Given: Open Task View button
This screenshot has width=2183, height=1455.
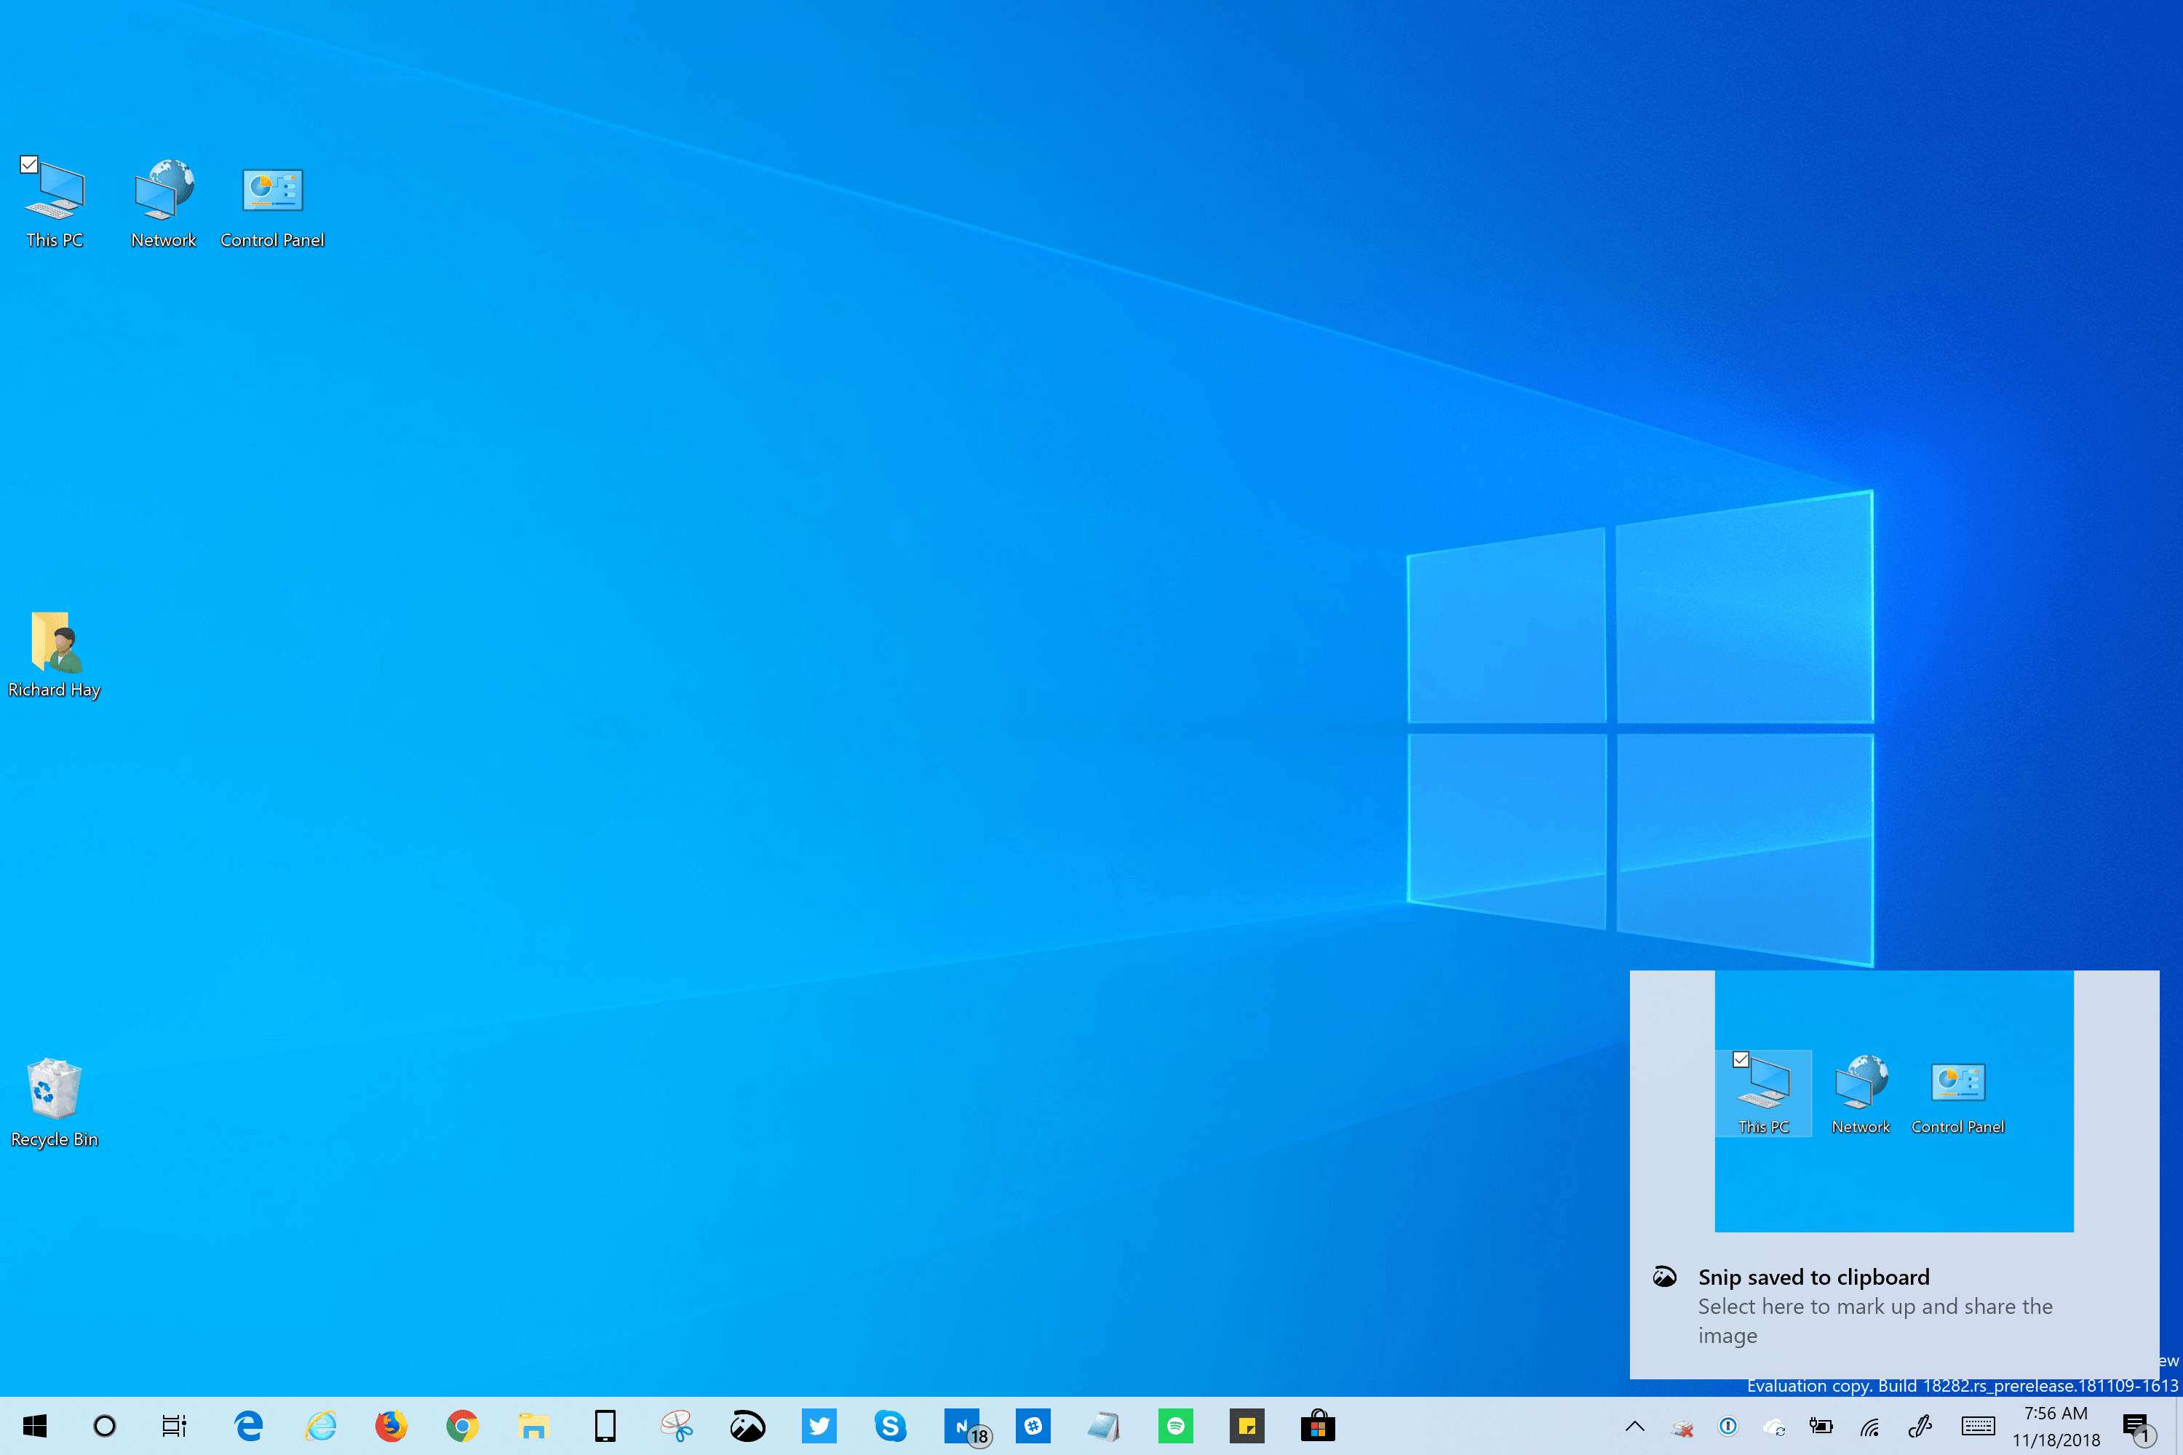Looking at the screenshot, I should pos(174,1426).
